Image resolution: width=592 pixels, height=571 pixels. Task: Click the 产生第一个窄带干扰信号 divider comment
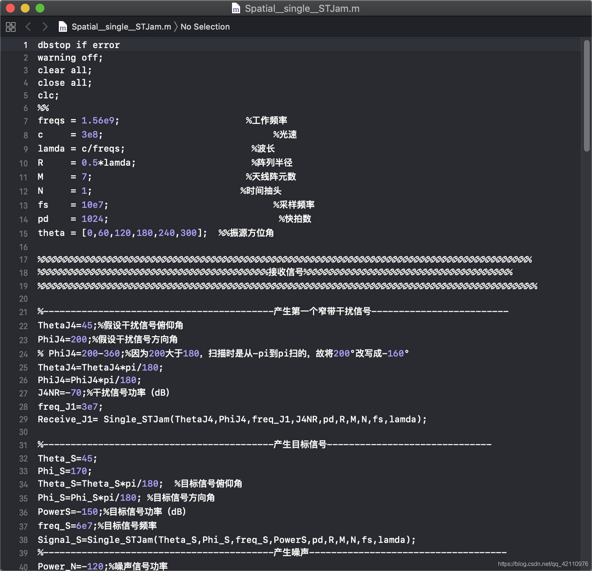point(273,311)
